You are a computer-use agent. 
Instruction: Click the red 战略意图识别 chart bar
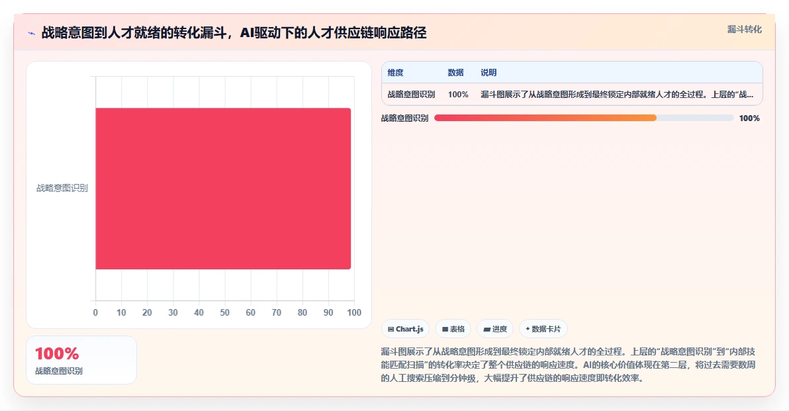(x=223, y=188)
